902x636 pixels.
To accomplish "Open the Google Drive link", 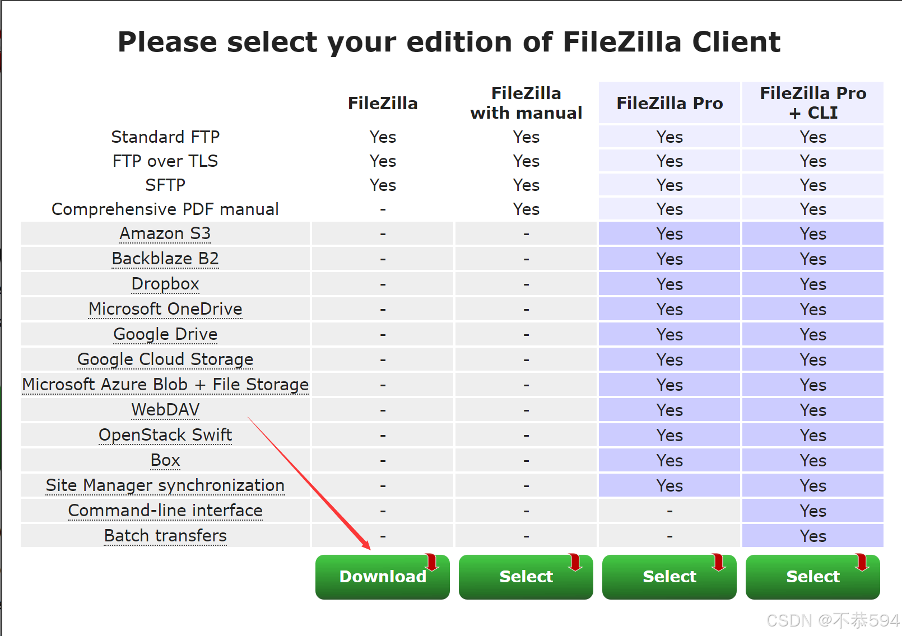I will pos(165,334).
